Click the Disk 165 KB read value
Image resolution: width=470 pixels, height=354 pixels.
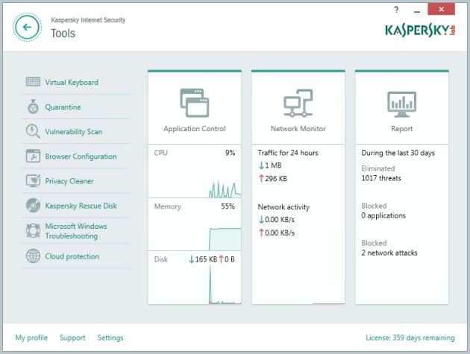click(x=203, y=259)
